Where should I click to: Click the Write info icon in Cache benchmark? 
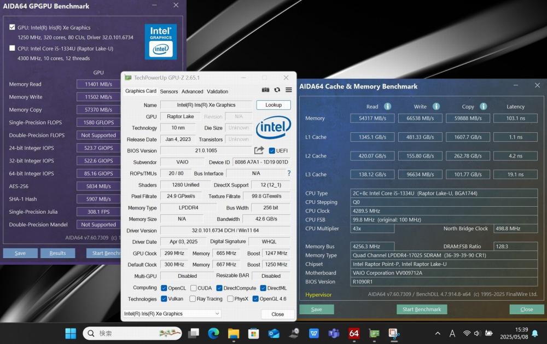(x=436, y=107)
